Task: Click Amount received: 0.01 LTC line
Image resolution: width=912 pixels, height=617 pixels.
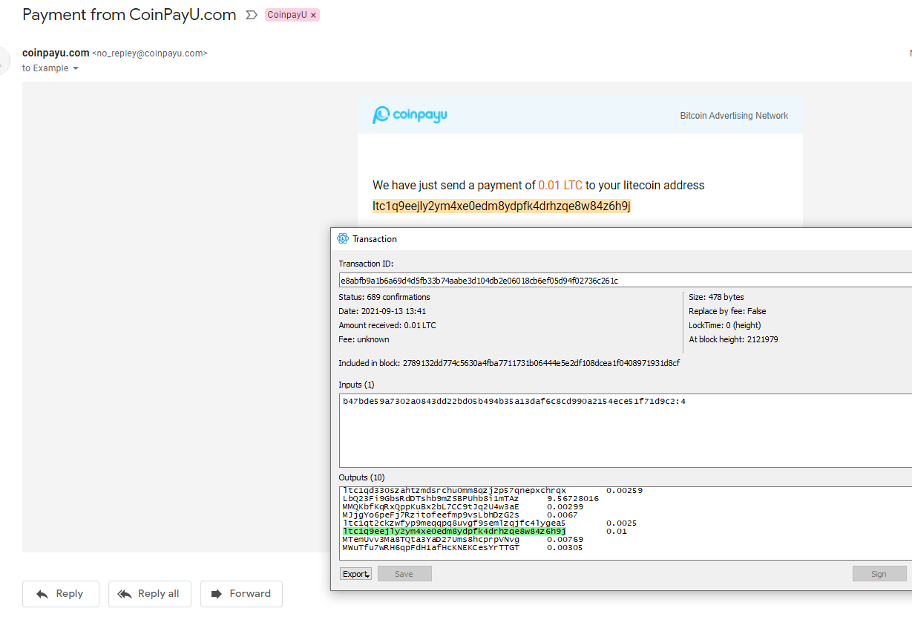Action: coord(387,325)
